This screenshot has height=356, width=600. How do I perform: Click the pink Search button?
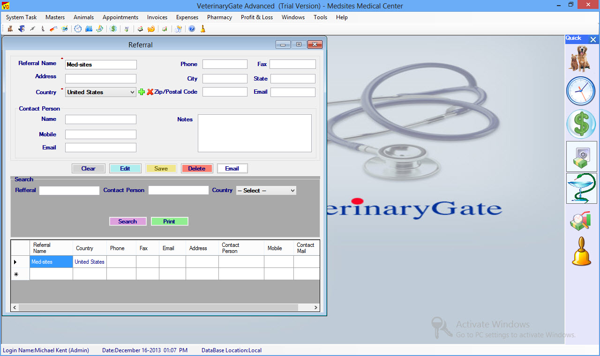point(127,222)
